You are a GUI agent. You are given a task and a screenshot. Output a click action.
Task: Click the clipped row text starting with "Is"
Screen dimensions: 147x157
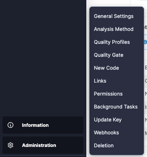coord(146,107)
